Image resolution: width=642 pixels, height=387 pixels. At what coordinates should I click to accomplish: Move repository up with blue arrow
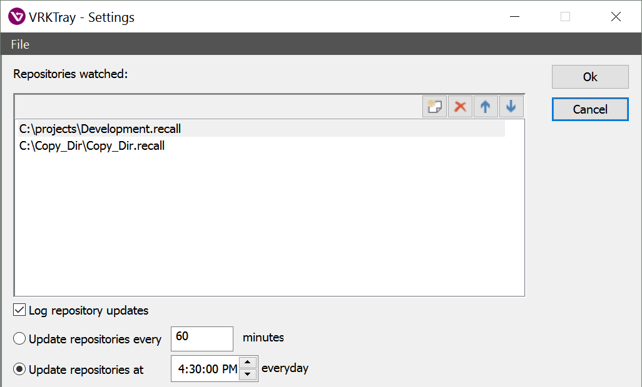(486, 107)
